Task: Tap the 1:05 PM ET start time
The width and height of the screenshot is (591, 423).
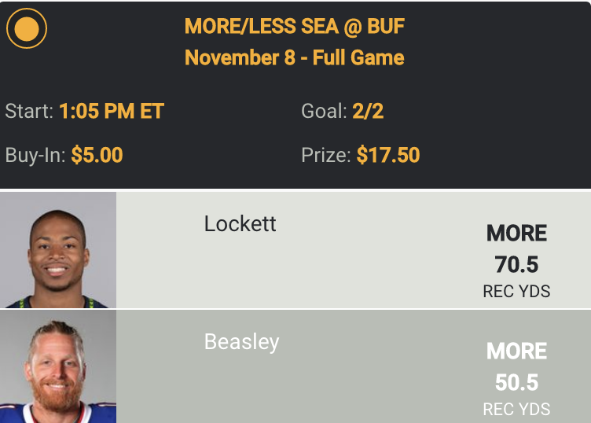Action: point(111,111)
